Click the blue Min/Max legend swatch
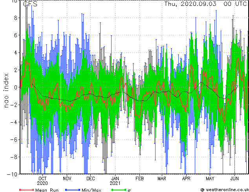249x192 pixels. pyautogui.click(x=73, y=190)
